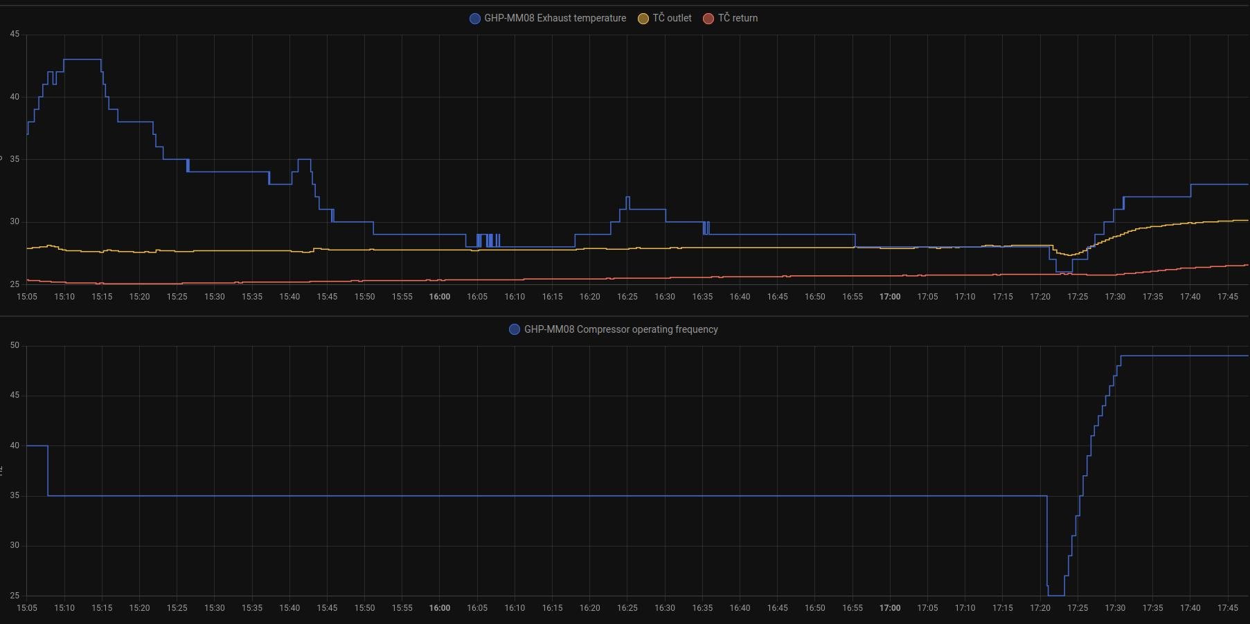This screenshot has height=624, width=1250.
Task: Click 16:45 on the compressor frequency time axis
Action: coord(778,608)
